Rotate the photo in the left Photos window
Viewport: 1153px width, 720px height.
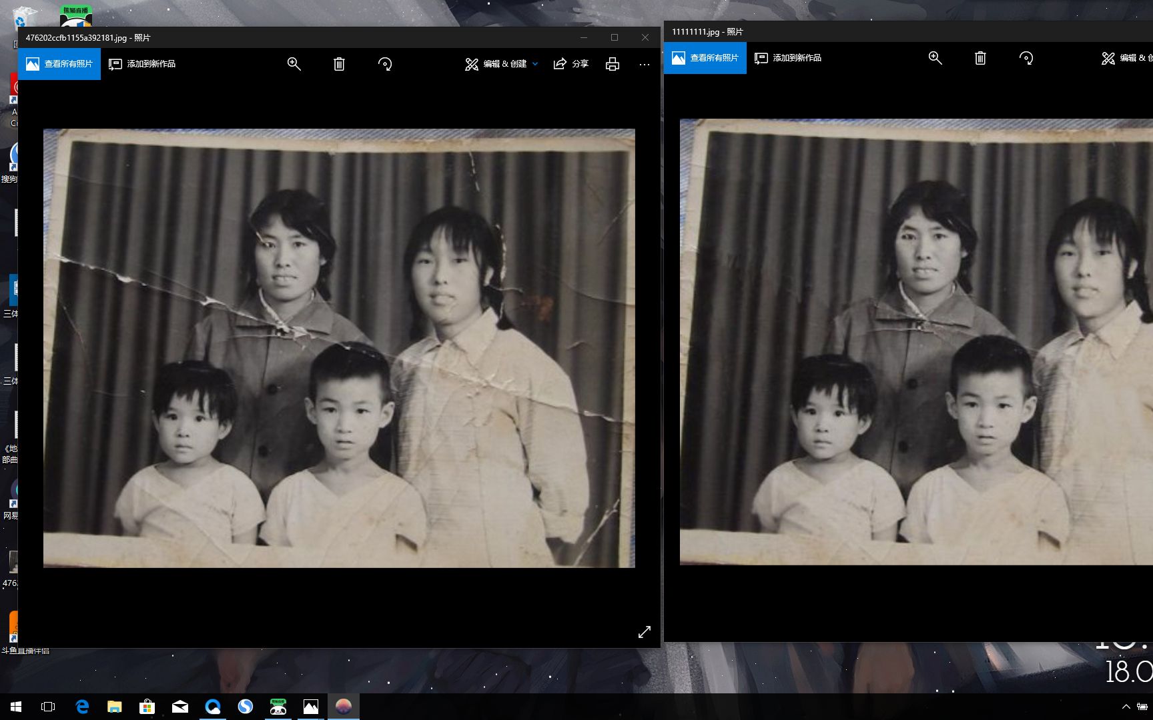coord(385,64)
